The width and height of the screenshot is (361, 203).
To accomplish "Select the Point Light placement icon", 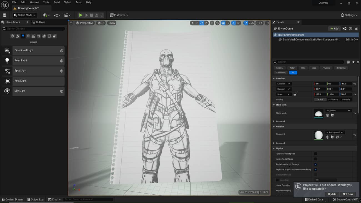I will point(7,61).
